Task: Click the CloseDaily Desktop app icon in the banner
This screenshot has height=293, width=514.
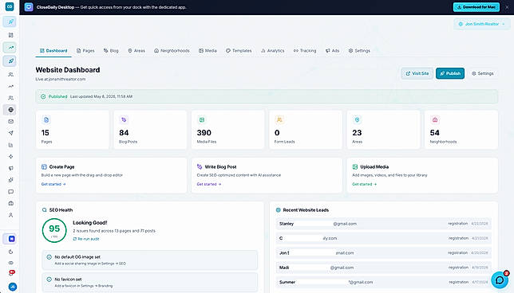Action: pos(29,7)
